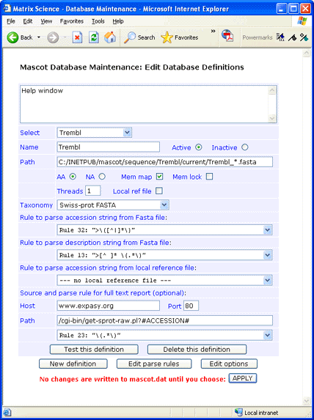This screenshot has height=420, width=314.
Task: Click the Threads input field
Action: tap(92, 191)
